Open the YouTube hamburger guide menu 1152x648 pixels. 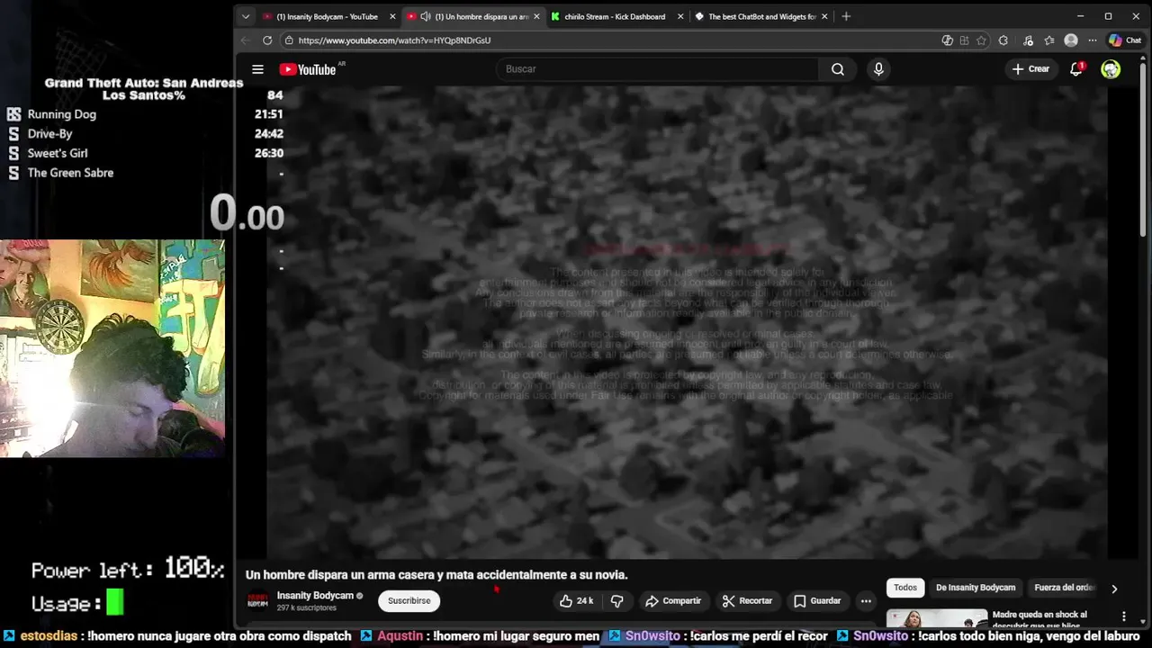[x=257, y=69]
